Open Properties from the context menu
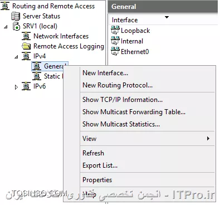 click(148, 180)
